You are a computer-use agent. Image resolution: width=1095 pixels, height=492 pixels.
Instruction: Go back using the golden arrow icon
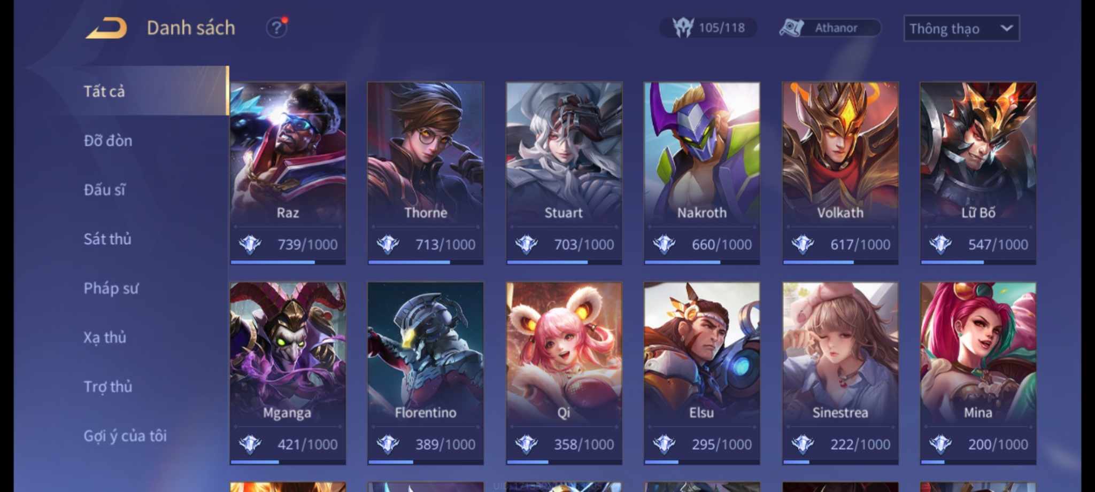click(106, 28)
